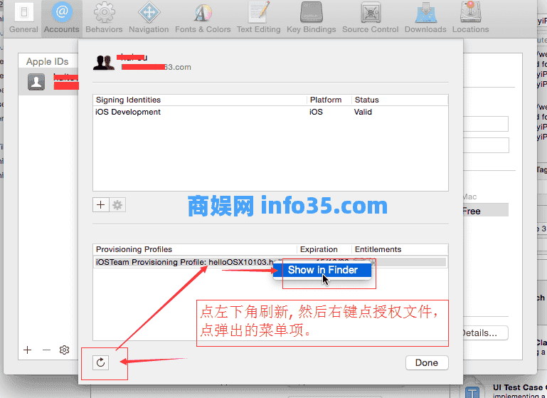
Task: Click the Entitlements column header
Action: pos(400,249)
